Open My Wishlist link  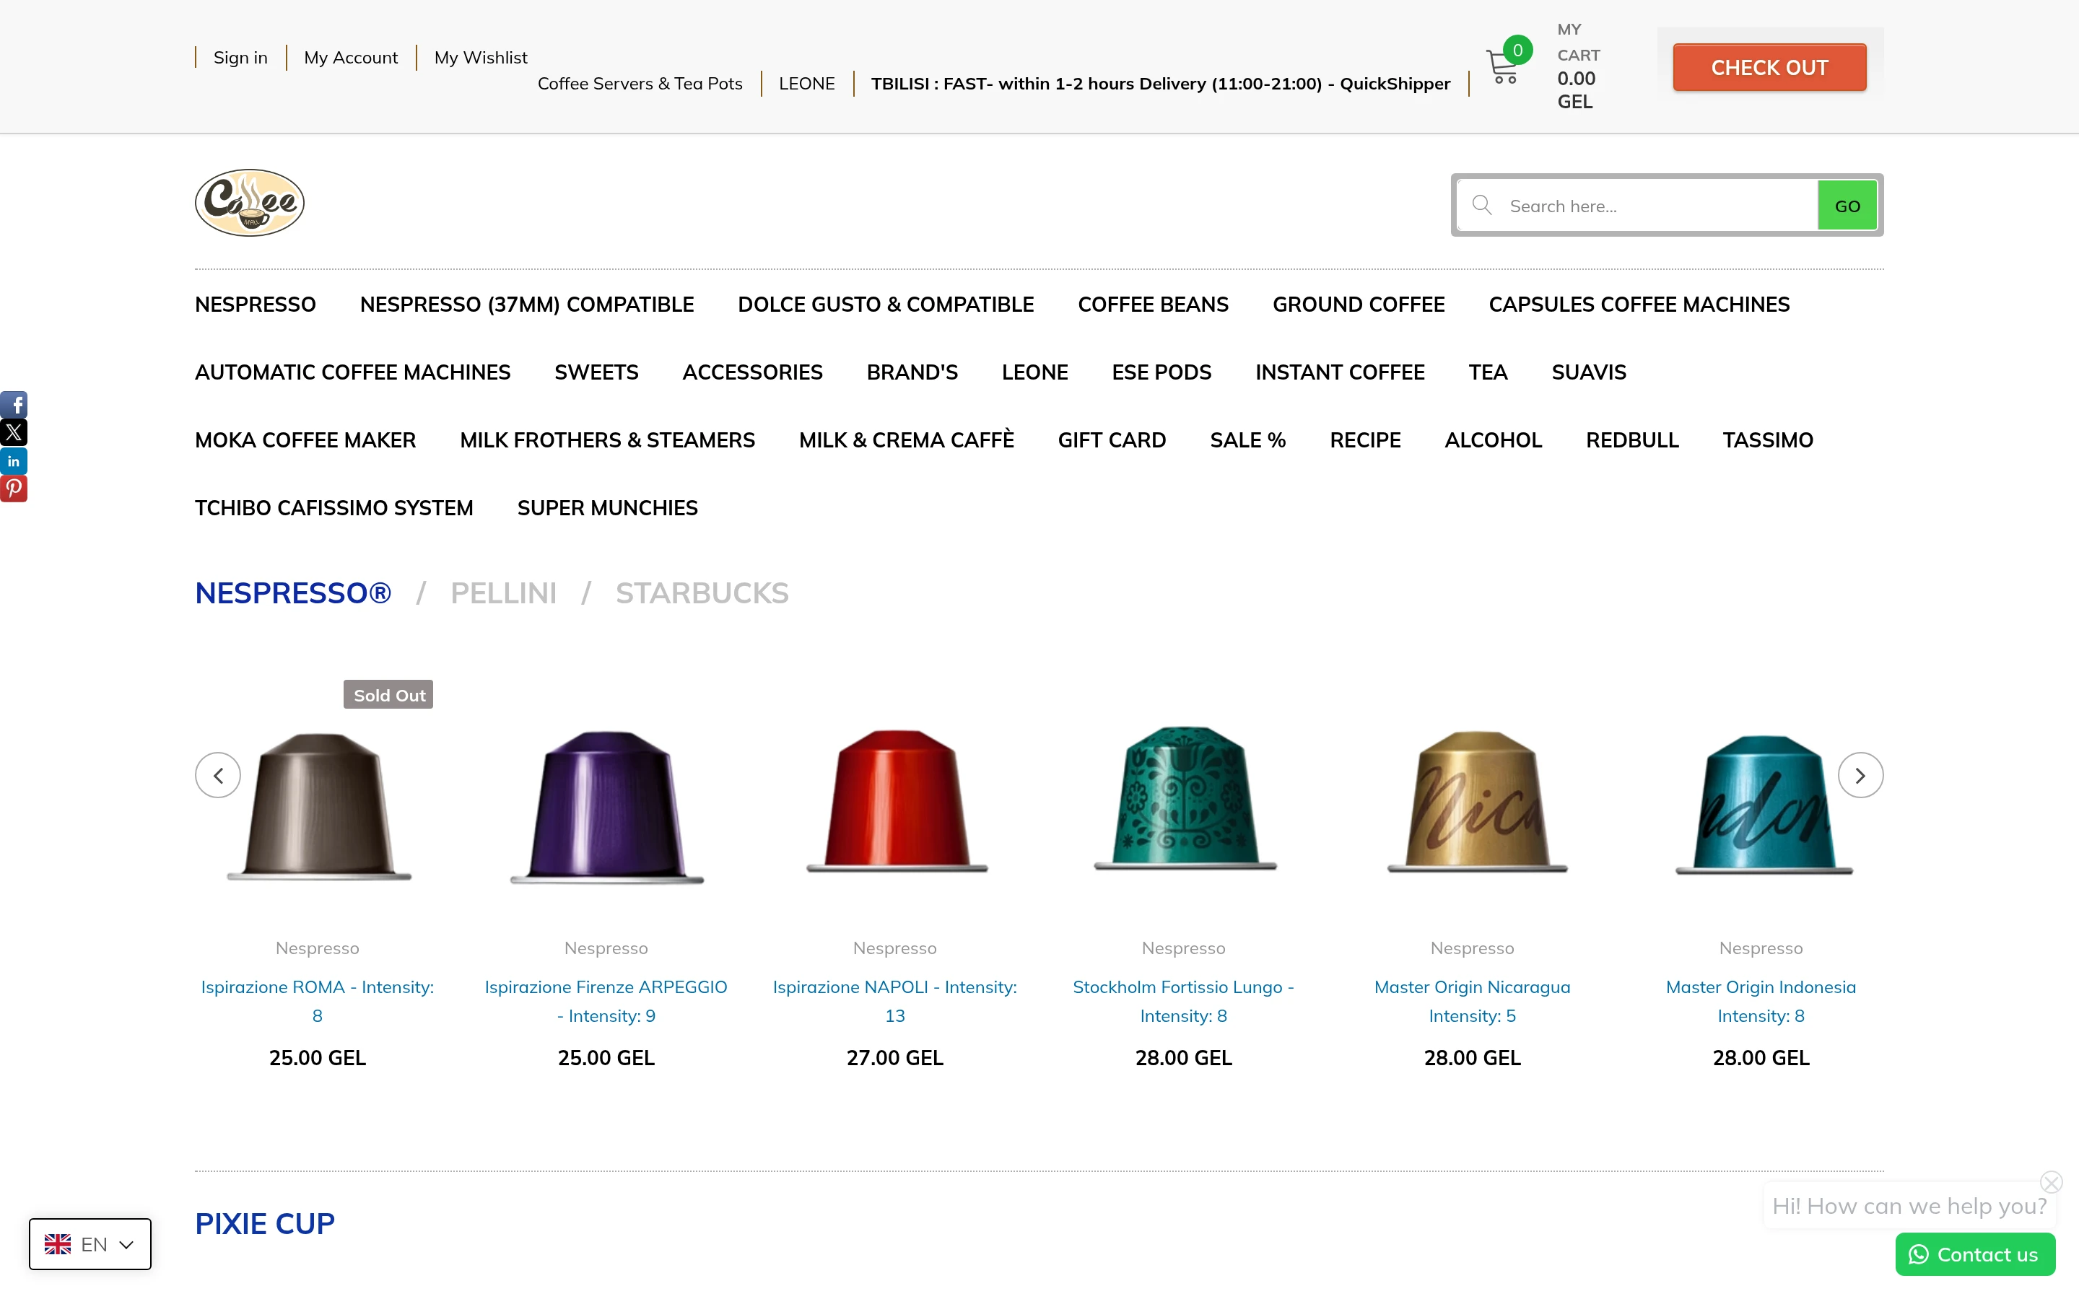480,58
